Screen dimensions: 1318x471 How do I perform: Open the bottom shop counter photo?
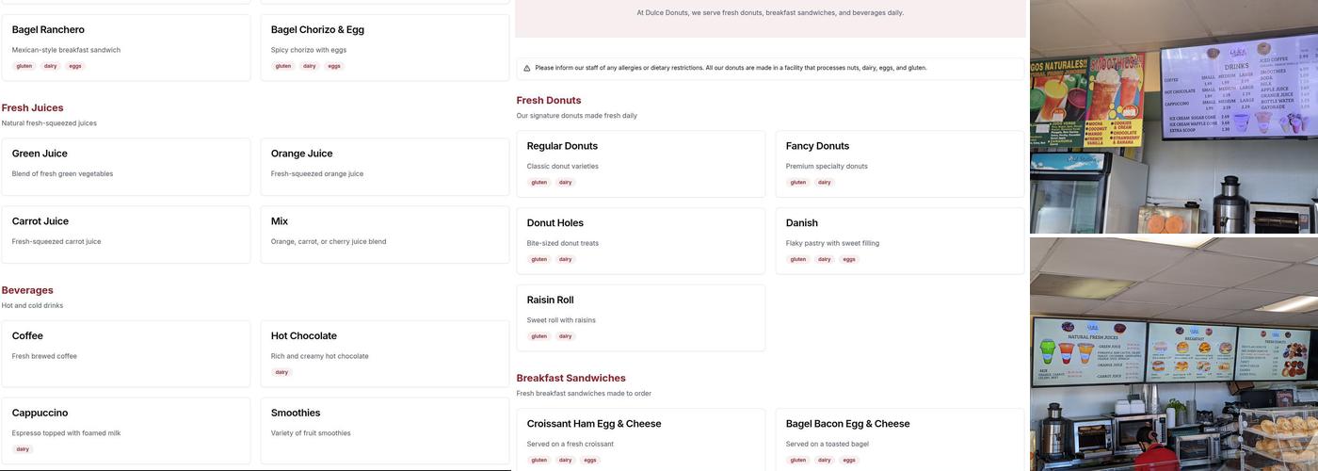pyautogui.click(x=1173, y=354)
